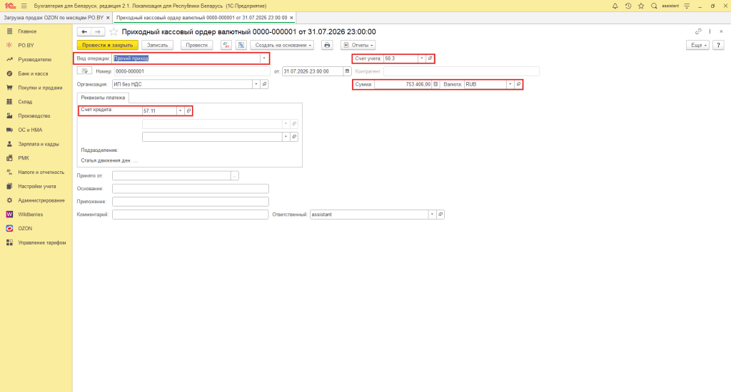Click Записать button
Image resolution: width=731 pixels, height=392 pixels.
(x=158, y=45)
